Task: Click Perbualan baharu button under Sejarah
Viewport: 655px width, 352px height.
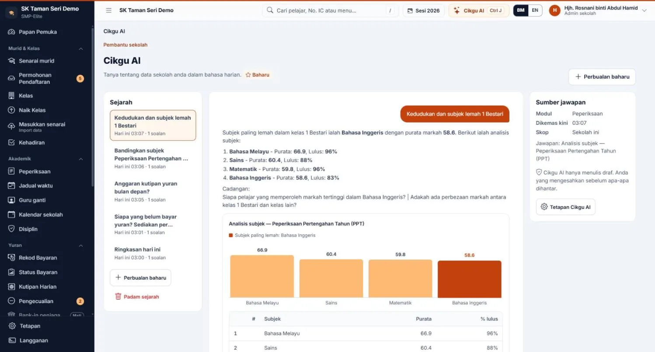Action: [x=140, y=278]
